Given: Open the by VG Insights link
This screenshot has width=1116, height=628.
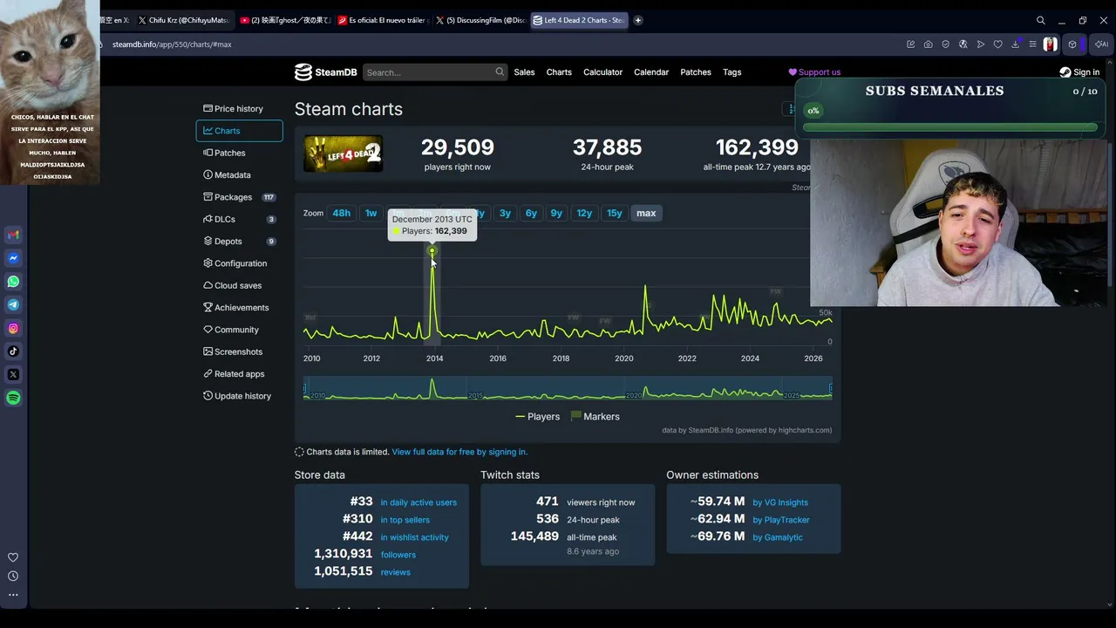Looking at the screenshot, I should [780, 502].
